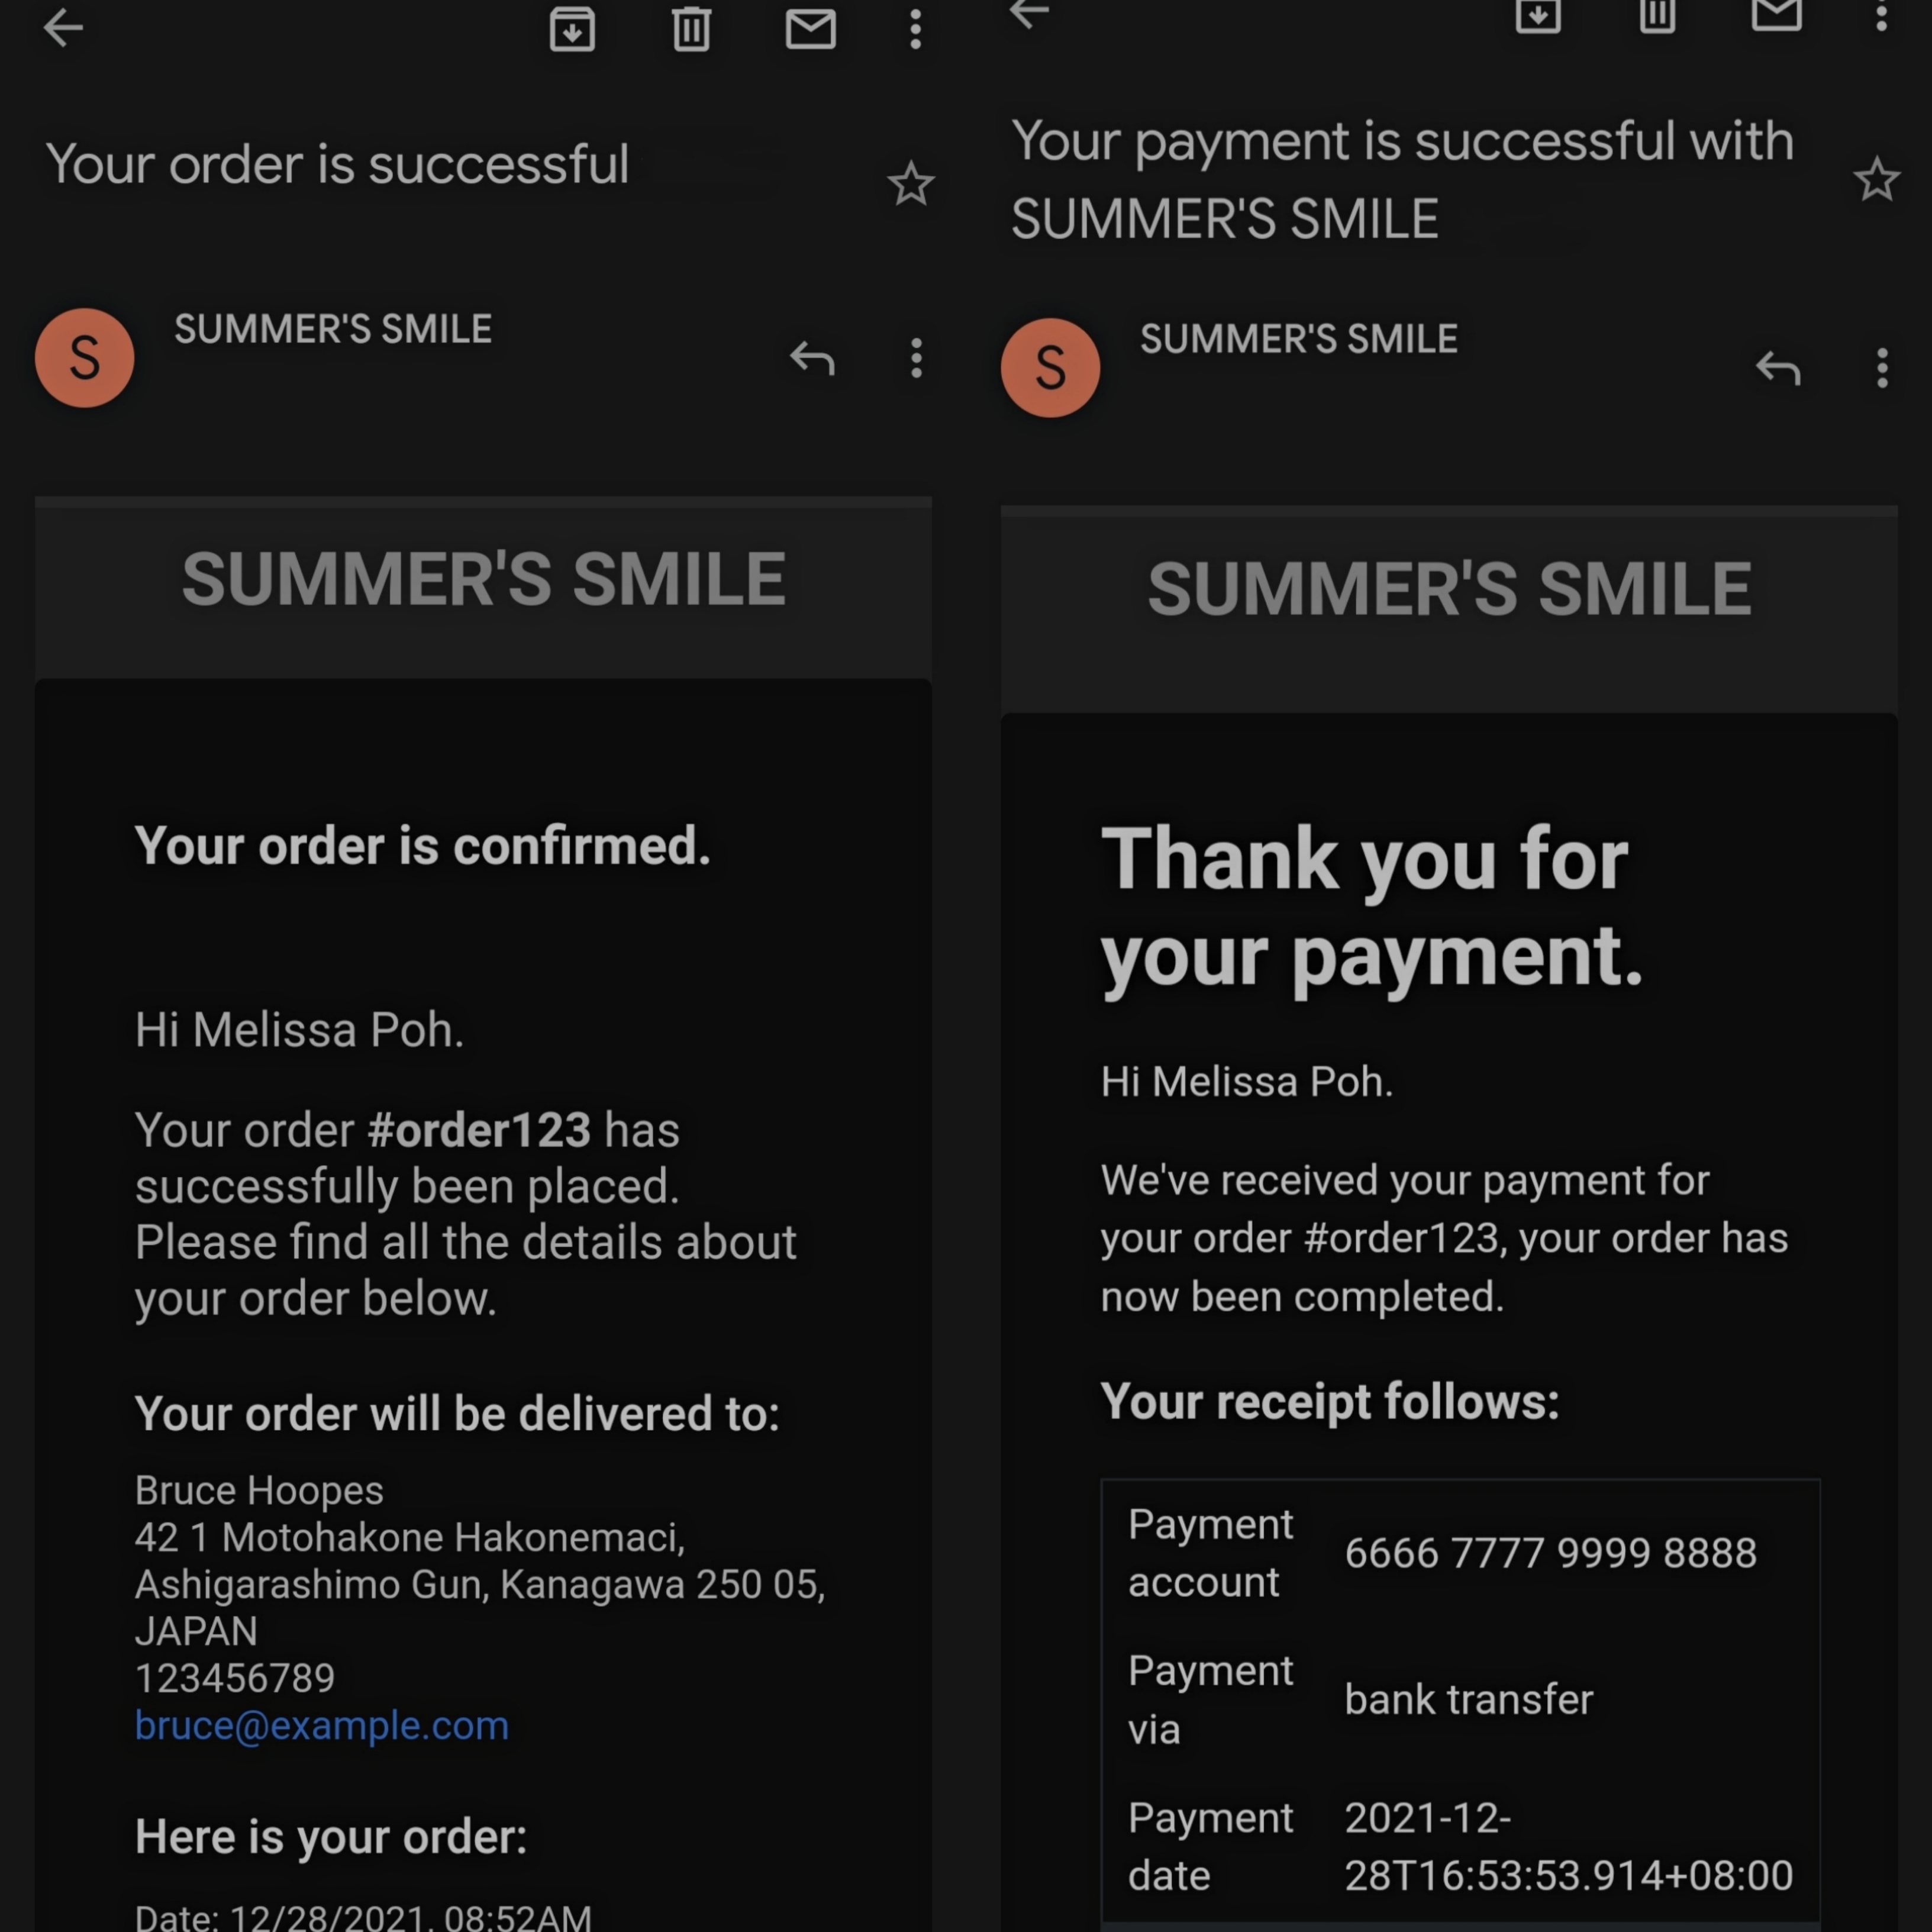Open the payment email's top overflow menu

1881,14
